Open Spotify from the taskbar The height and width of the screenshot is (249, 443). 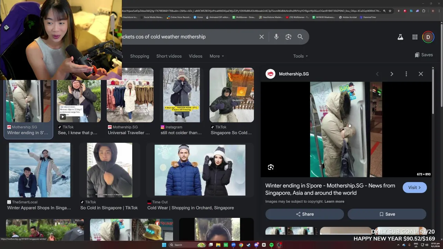tap(271, 245)
